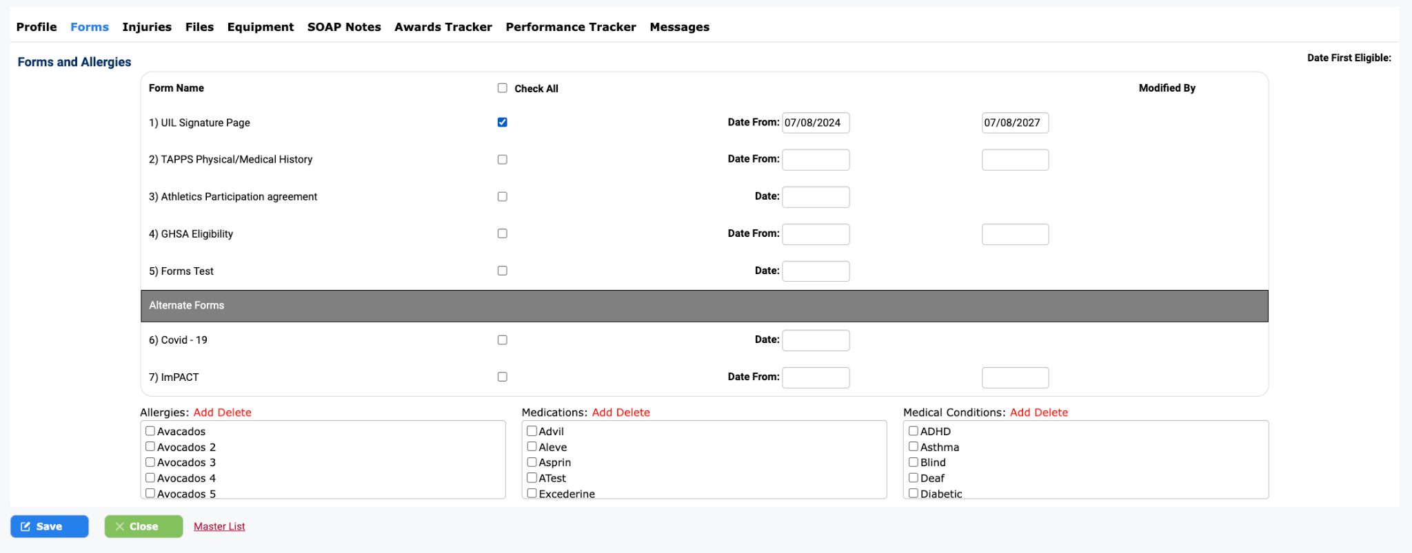The image size is (1412, 553).
Task: Select the Blind condition checkbox
Action: coord(914,462)
